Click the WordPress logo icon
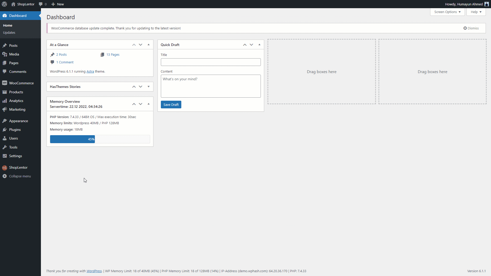491x276 pixels. [x=4, y=4]
